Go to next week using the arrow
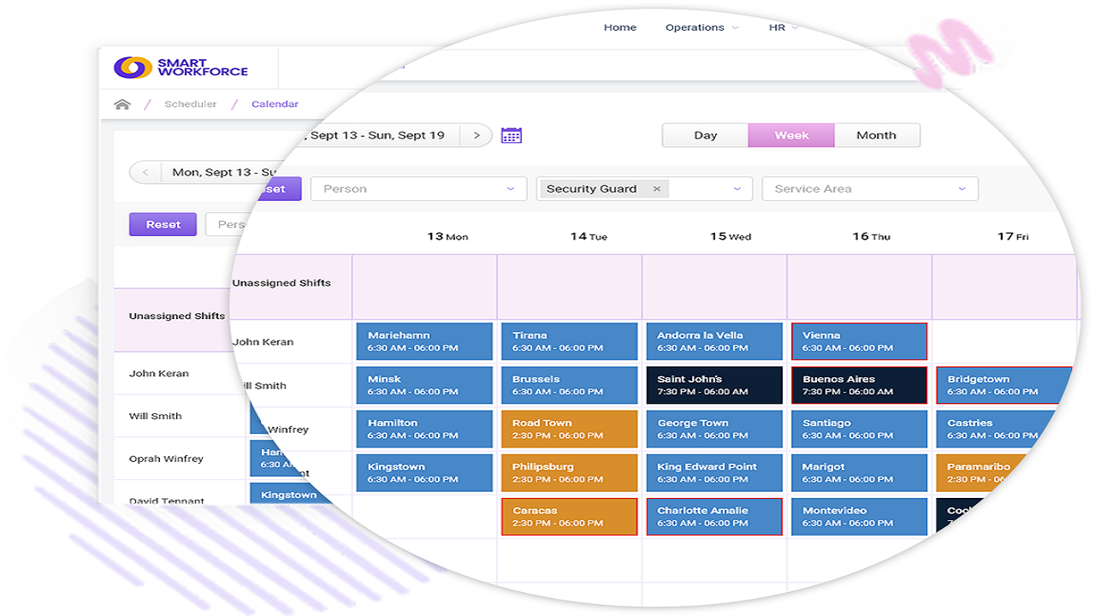The height and width of the screenshot is (616, 1095). (476, 135)
